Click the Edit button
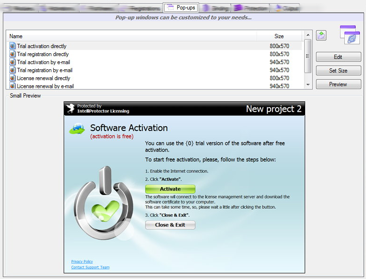 click(x=338, y=57)
